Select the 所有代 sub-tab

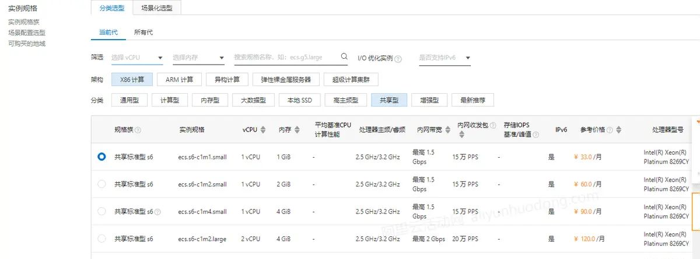(143, 33)
